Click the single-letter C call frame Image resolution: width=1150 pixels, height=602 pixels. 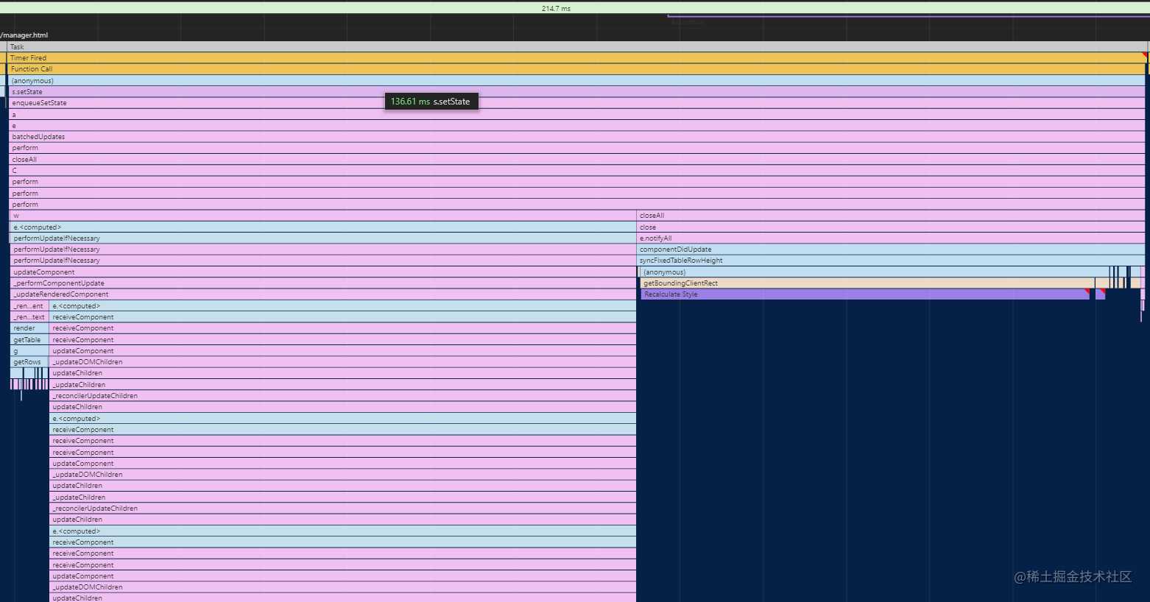click(x=576, y=171)
